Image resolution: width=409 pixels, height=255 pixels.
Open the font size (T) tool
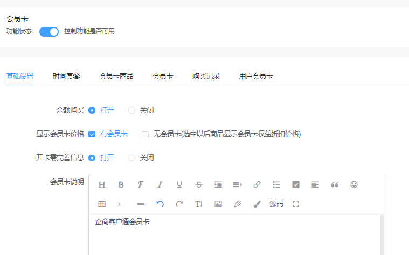(x=199, y=204)
